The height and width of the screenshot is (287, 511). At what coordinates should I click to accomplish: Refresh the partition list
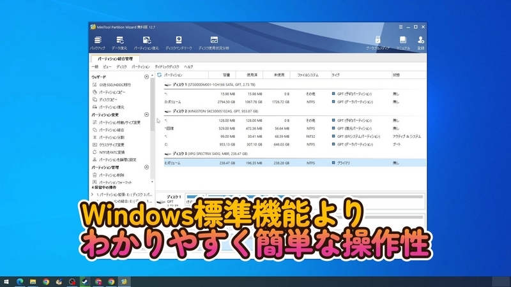159,75
